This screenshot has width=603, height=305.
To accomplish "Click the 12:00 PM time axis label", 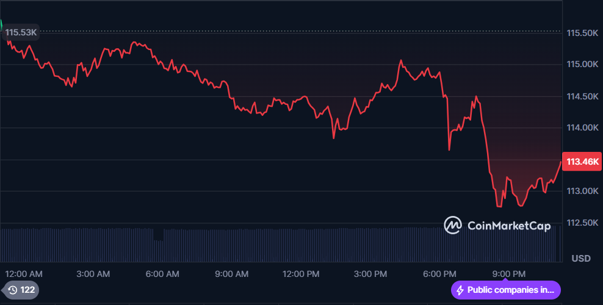I will coord(301,274).
